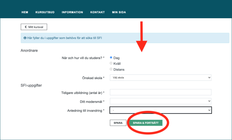Click the back chevron icon beside Mitt kursval
232x140 pixels.
coord(26,27)
